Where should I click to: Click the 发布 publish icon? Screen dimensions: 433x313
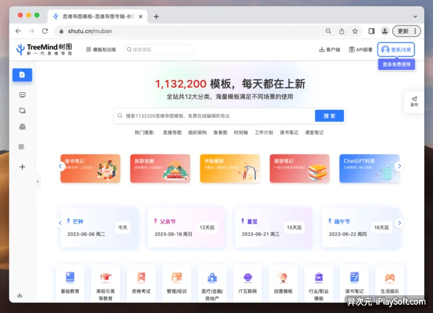click(x=415, y=102)
